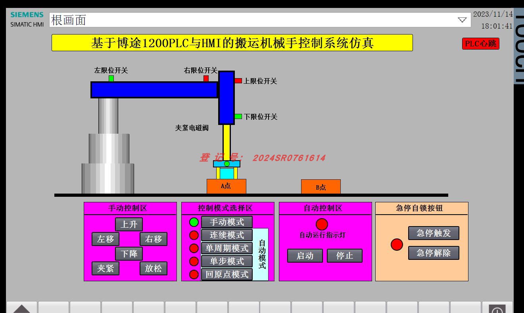Select 单步模式 mode button
The height and width of the screenshot is (313, 524).
[227, 261]
